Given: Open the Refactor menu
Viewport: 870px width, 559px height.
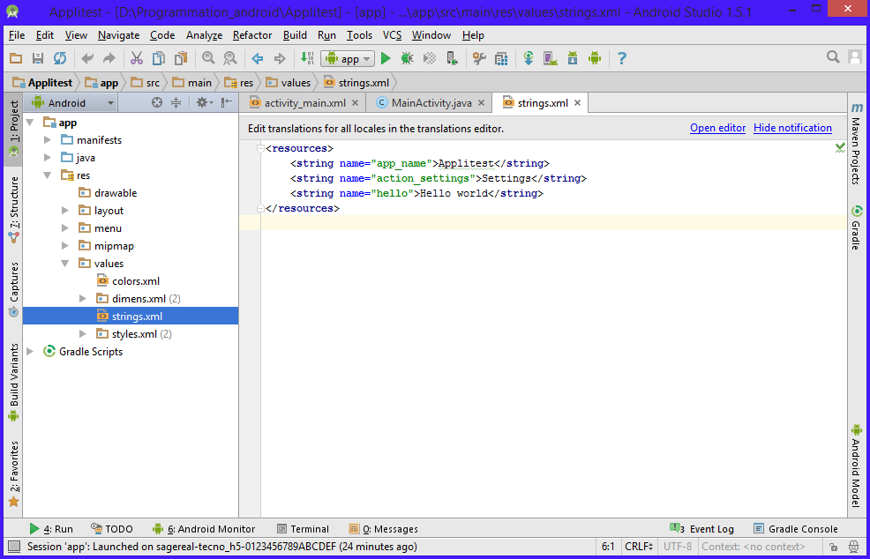Looking at the screenshot, I should point(252,35).
